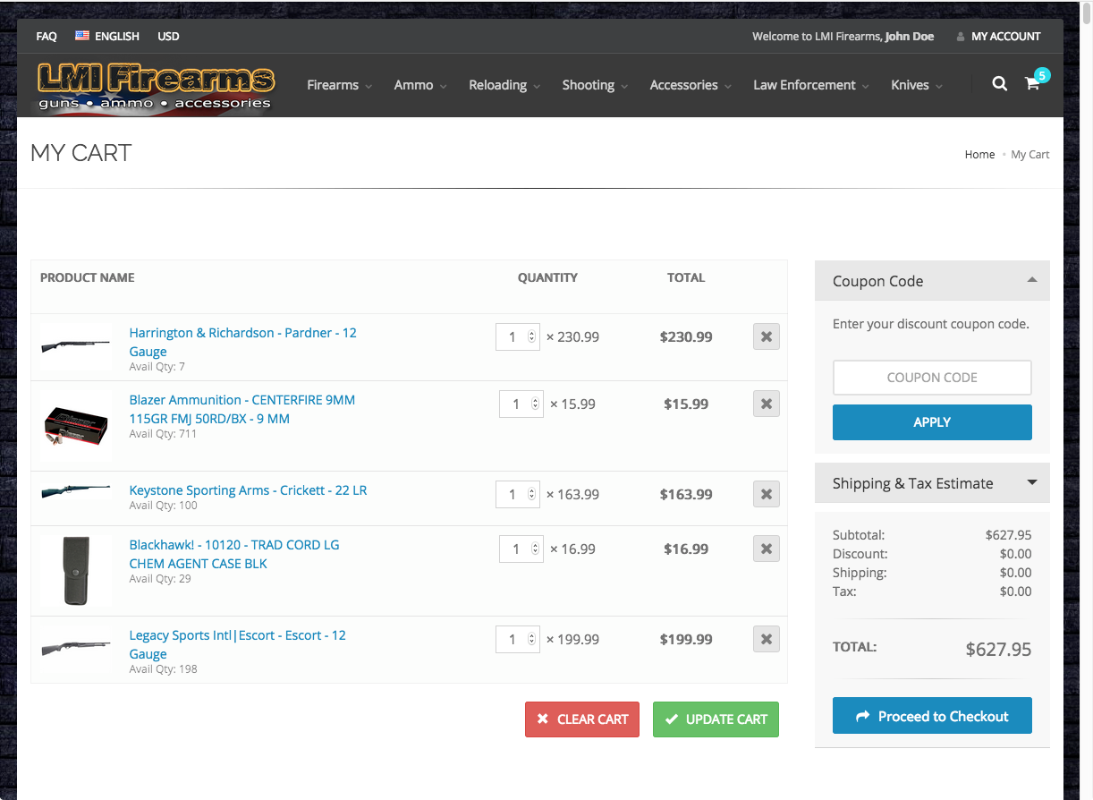Open the Knives dropdown menu
This screenshot has height=800, width=1093.
pyautogui.click(x=917, y=85)
